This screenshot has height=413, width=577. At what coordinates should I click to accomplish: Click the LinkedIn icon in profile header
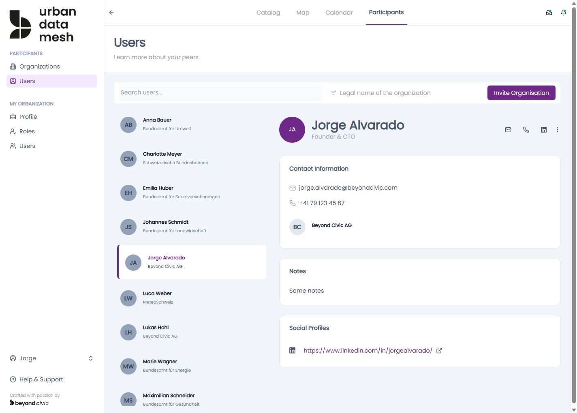[x=544, y=130]
